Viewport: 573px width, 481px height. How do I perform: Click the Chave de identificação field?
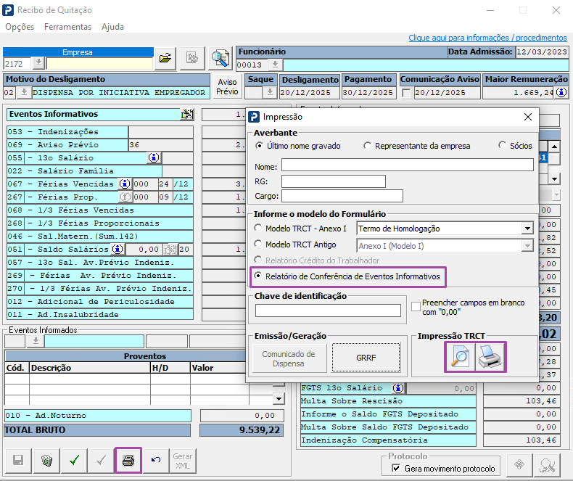coord(328,311)
